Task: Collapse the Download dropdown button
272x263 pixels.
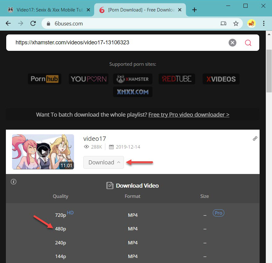Action: pyautogui.click(x=103, y=162)
